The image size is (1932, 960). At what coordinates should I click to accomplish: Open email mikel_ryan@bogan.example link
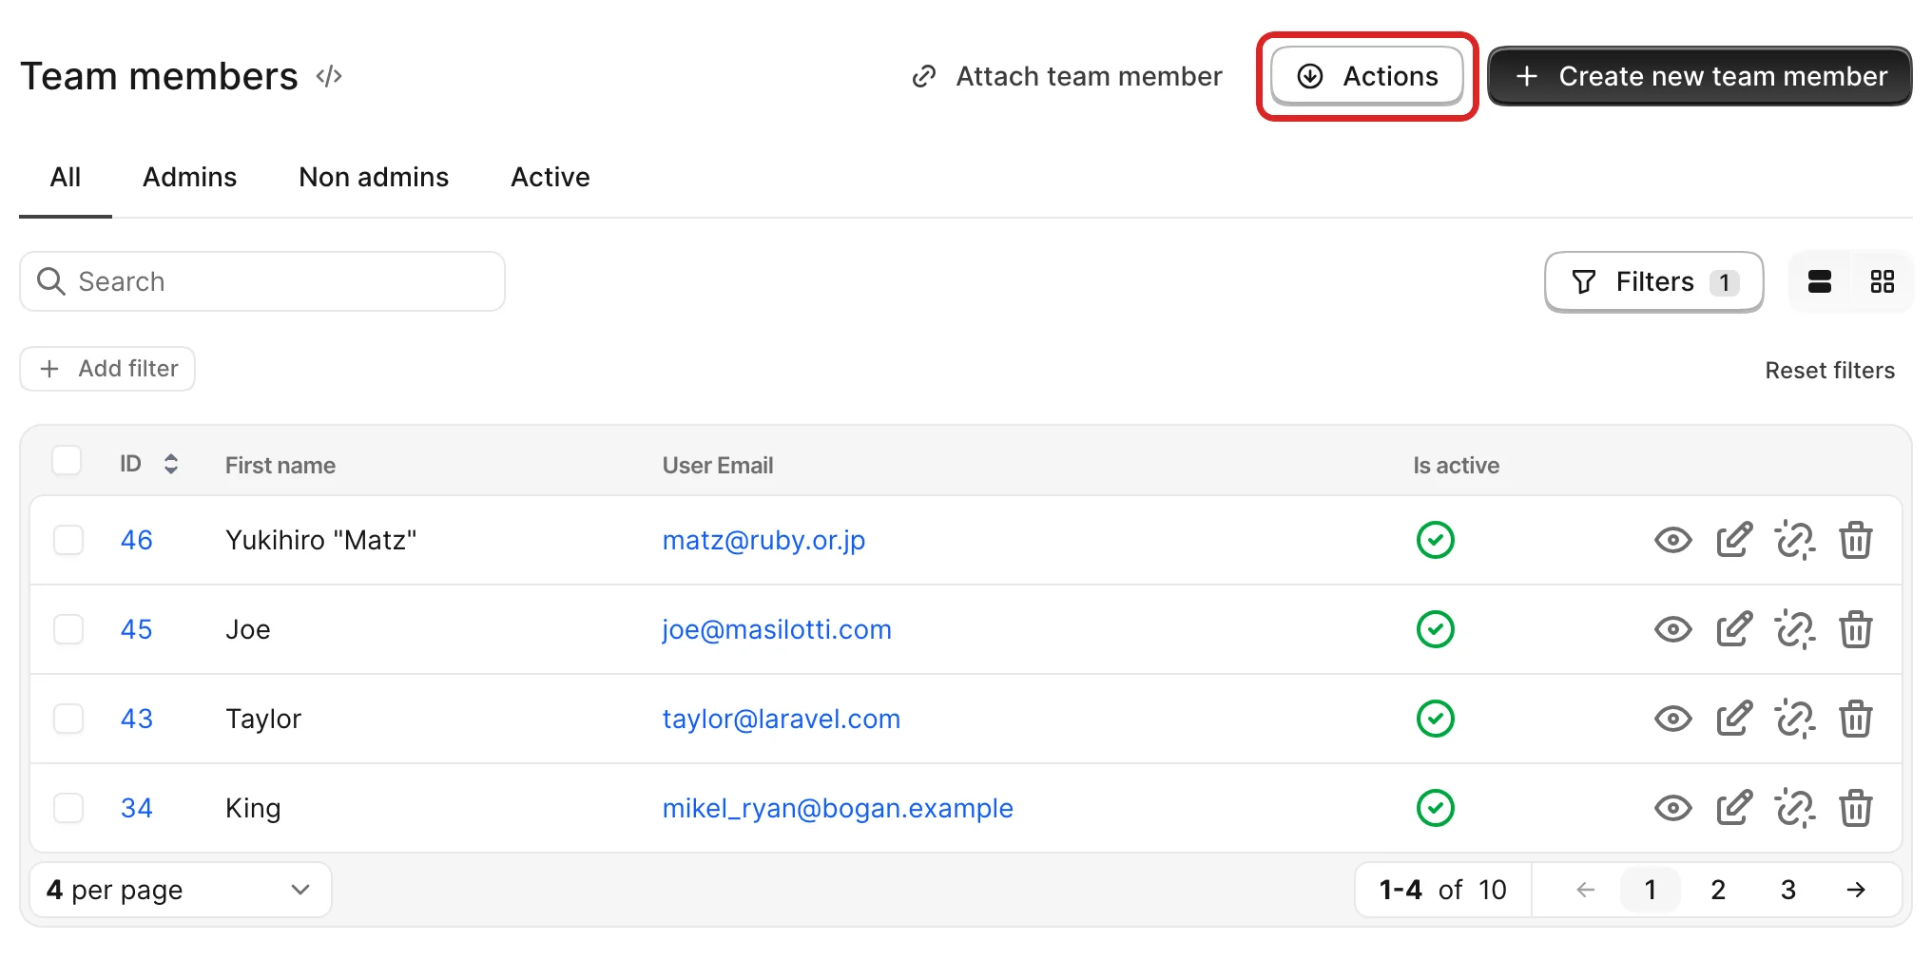838,808
